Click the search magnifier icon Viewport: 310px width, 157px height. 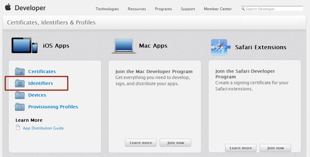coord(243,9)
